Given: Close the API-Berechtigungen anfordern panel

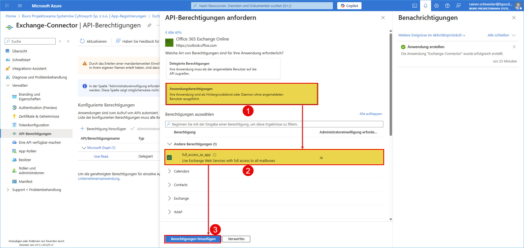Looking at the screenshot, I should (x=383, y=18).
